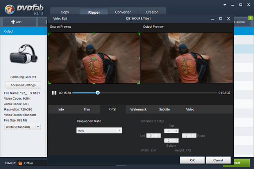
Task: Click the 'Width: 854' text
Action: (148, 150)
